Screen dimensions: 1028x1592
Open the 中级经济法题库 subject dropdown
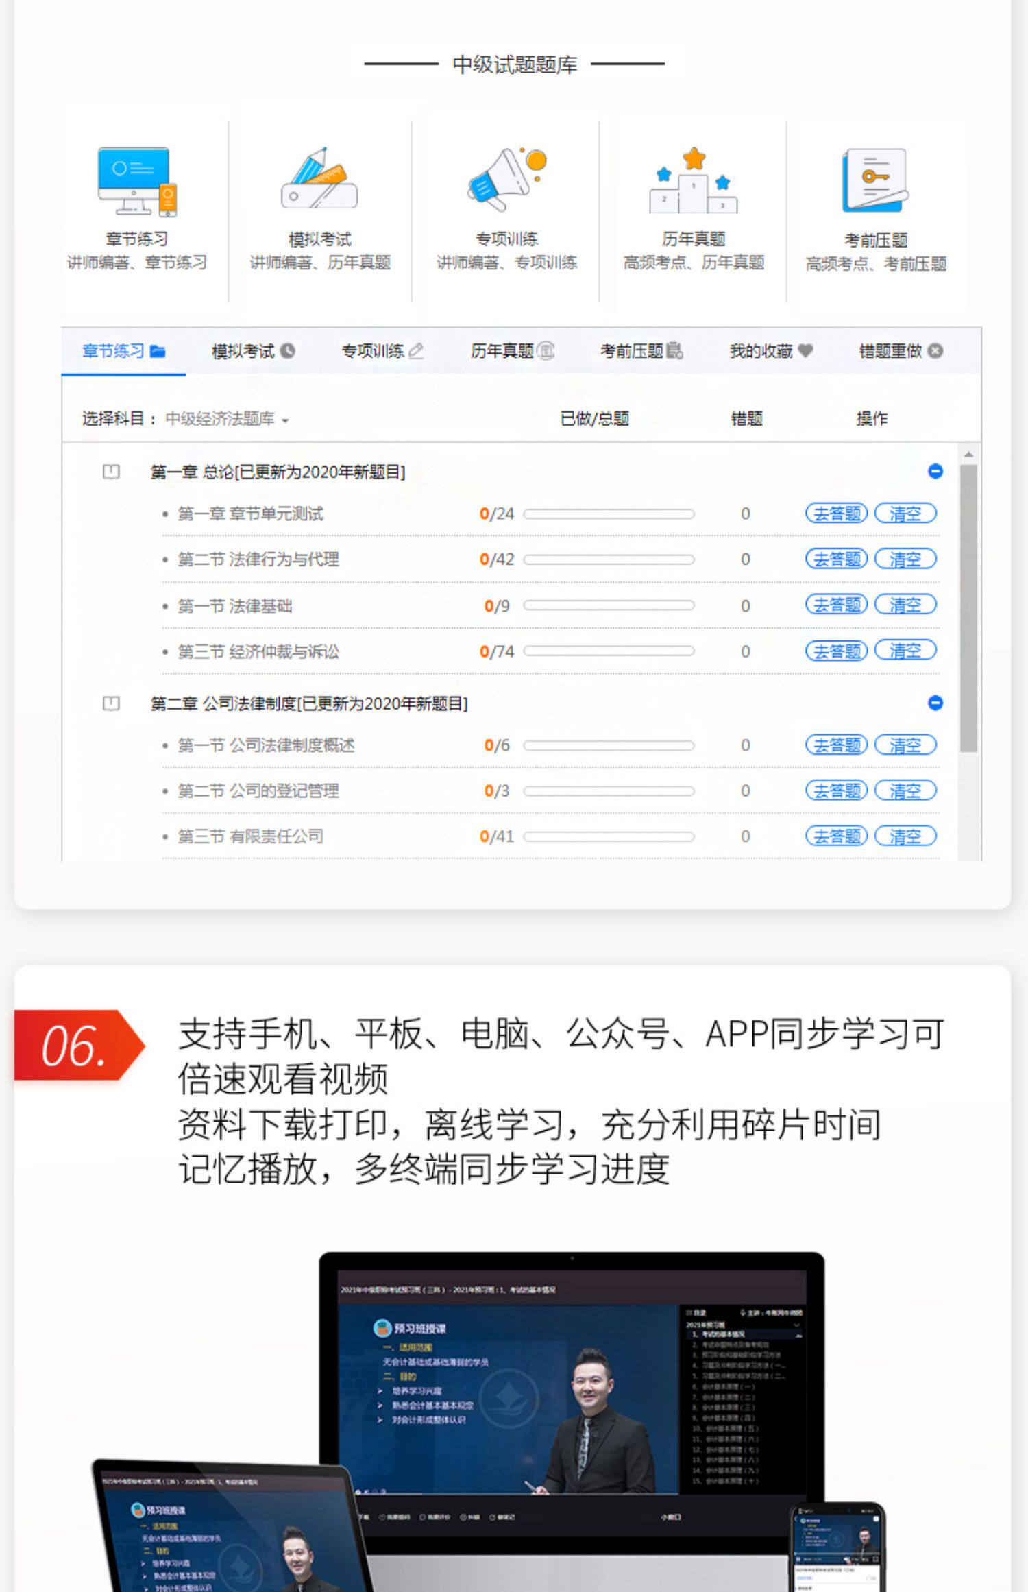[x=227, y=419]
